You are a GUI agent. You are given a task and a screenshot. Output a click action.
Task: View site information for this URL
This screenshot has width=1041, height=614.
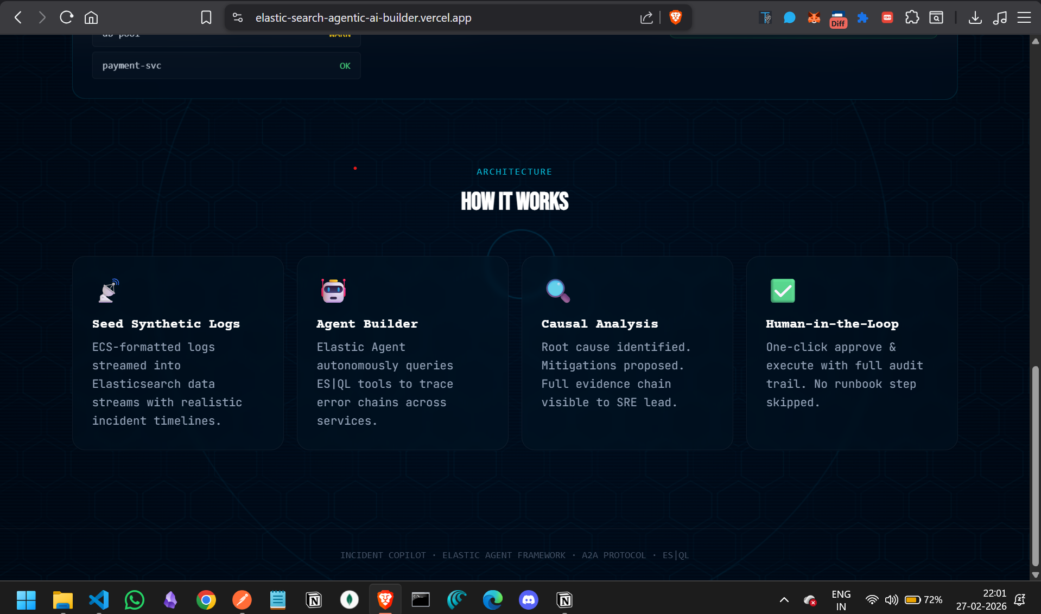pos(238,17)
